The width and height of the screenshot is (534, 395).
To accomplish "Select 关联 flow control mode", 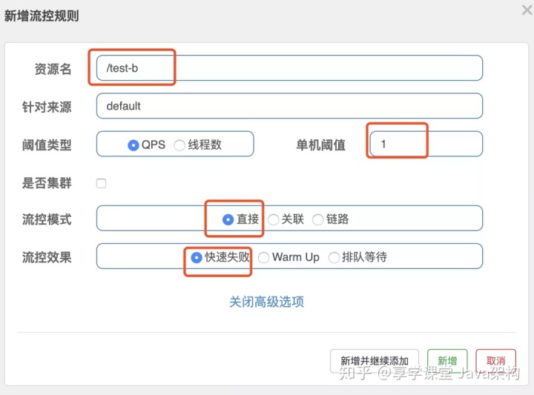I will pos(274,219).
